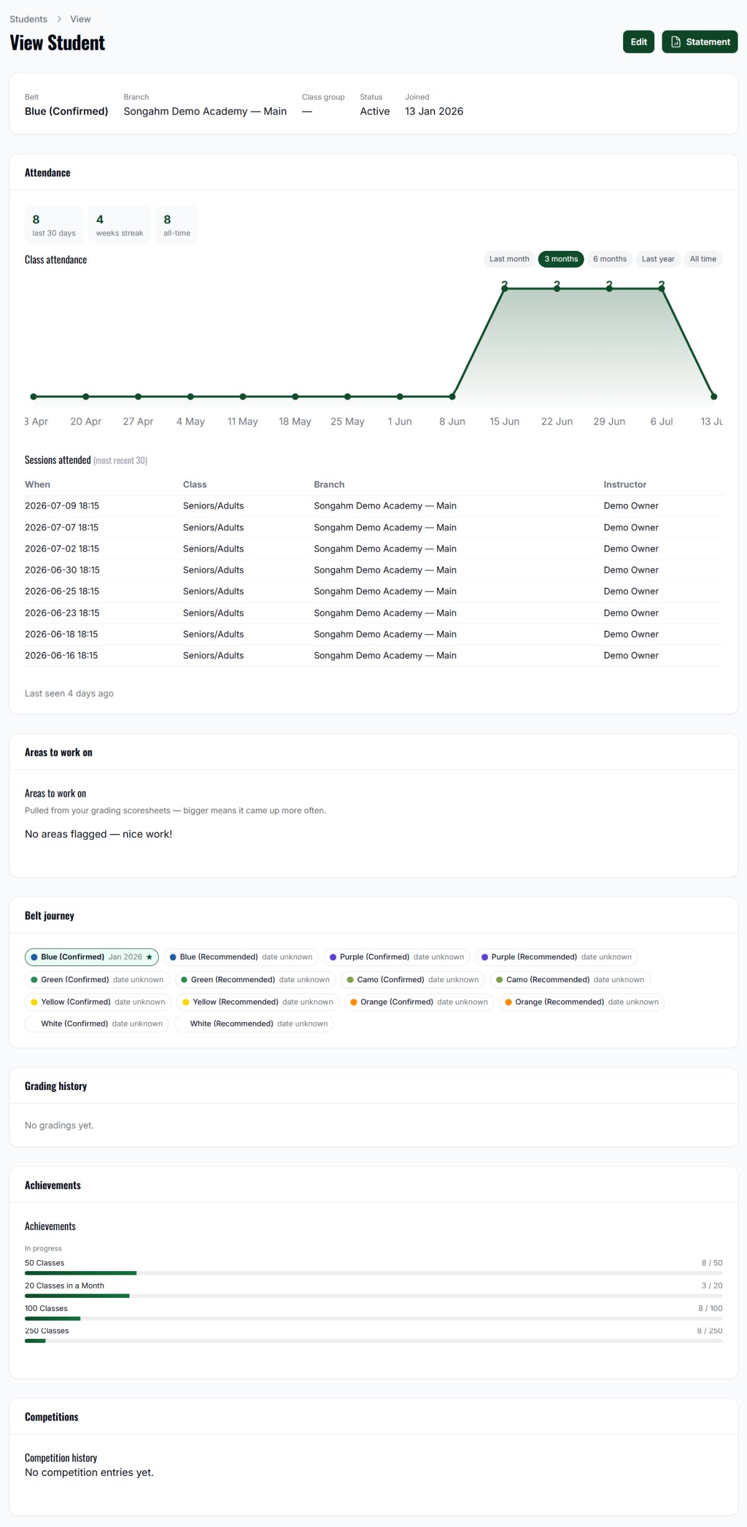Click the 15 Jun data point on chart
Viewport: 747px width, 1527px height.
[504, 288]
